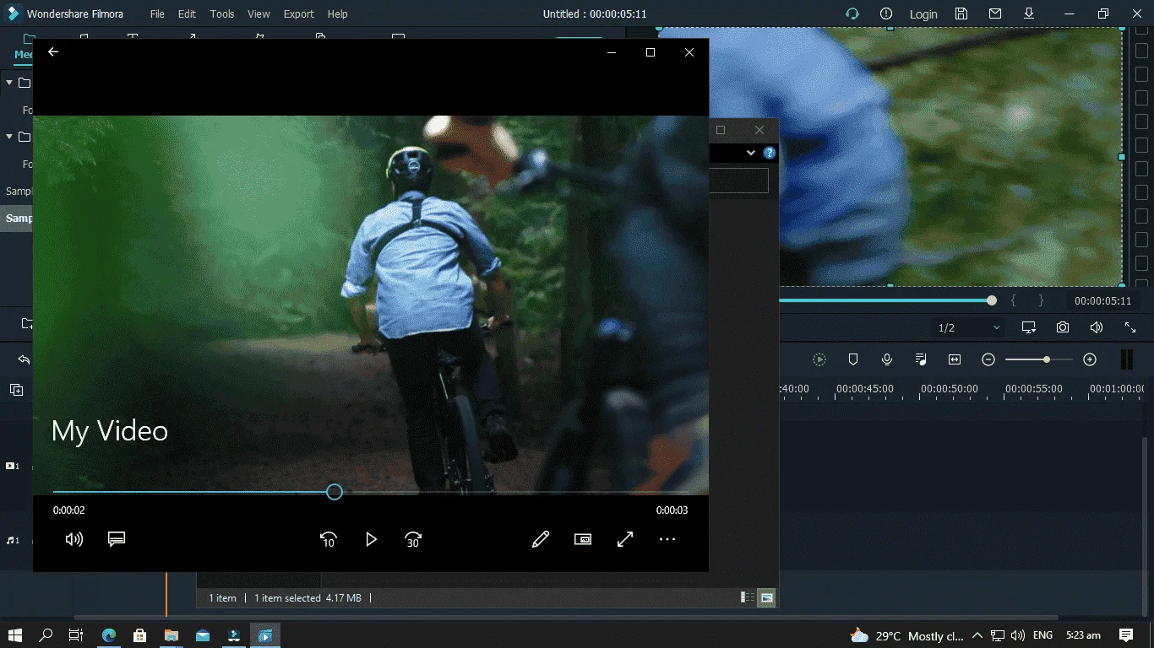Open Task View on taskbar
This screenshot has width=1154, height=648.
pyautogui.click(x=76, y=635)
